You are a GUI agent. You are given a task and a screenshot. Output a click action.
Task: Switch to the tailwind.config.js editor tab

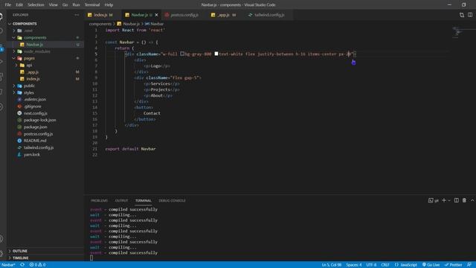pos(269,15)
